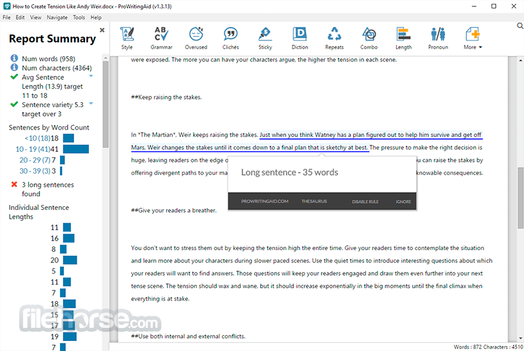Open the Navigate menu
Viewport: 524px width, 351px height.
[x=57, y=17]
